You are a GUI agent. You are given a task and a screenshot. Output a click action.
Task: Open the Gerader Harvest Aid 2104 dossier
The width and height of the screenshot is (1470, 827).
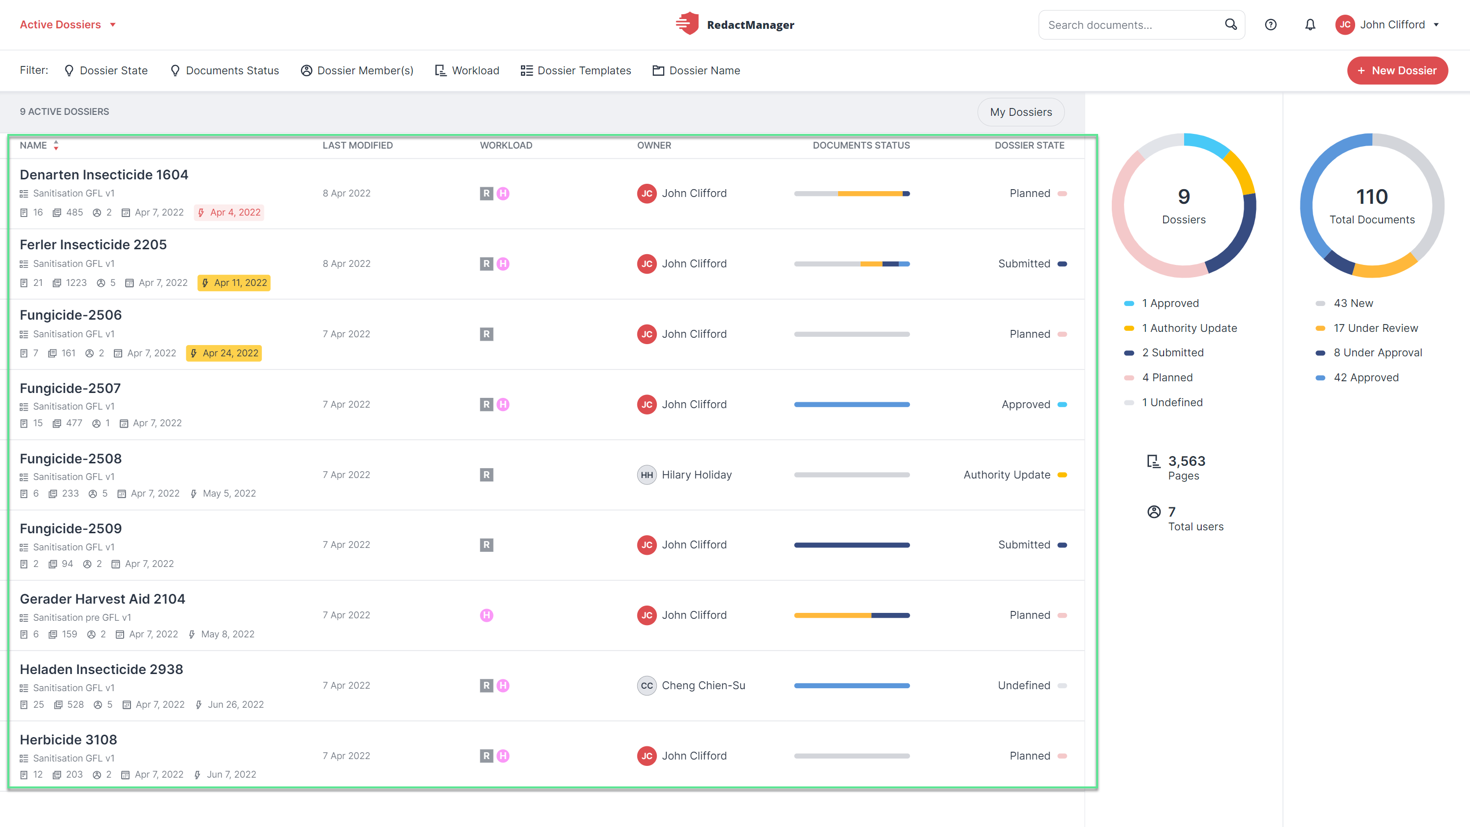pos(102,599)
